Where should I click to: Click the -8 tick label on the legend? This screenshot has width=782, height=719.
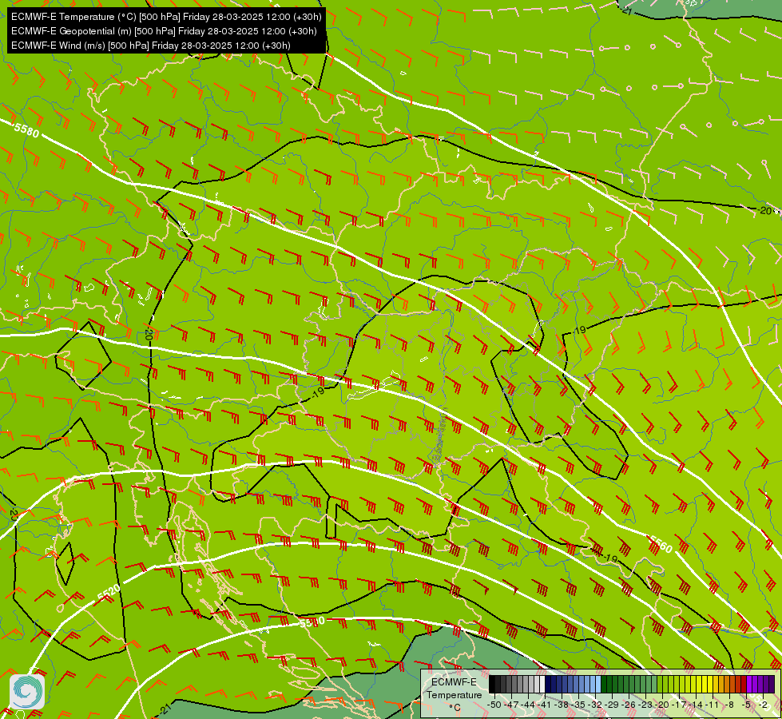click(x=729, y=705)
